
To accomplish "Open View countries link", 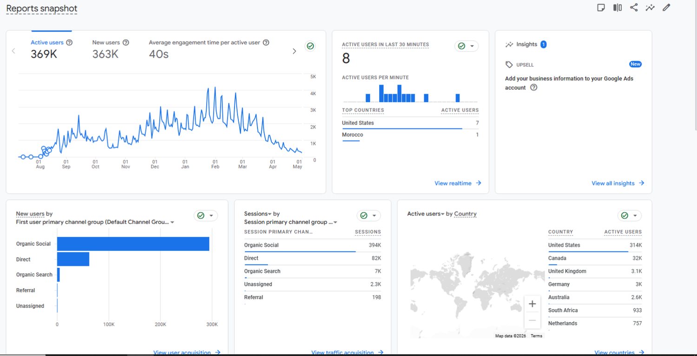I will (x=619, y=353).
